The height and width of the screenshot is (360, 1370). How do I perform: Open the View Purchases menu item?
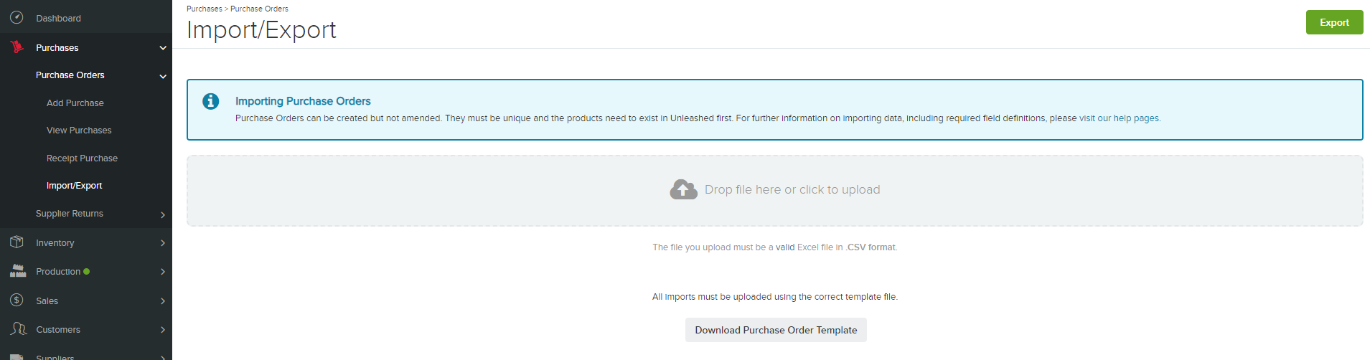(79, 131)
